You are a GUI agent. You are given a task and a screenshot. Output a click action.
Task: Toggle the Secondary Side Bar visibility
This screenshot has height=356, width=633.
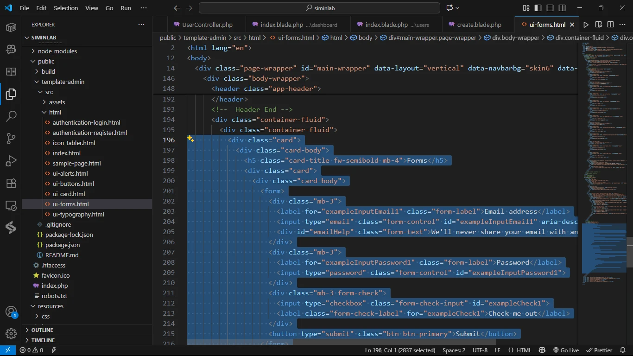pyautogui.click(x=562, y=8)
